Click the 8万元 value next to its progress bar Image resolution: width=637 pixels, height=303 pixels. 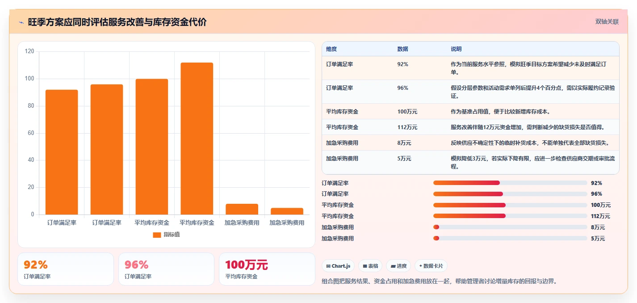tap(598, 227)
